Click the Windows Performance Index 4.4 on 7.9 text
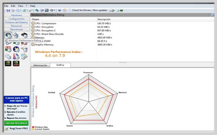Screen dimensions: 217x135 point(59,54)
